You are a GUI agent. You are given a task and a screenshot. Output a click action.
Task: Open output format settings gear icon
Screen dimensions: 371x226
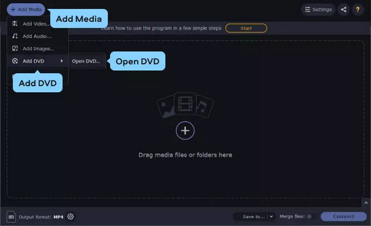coord(70,216)
